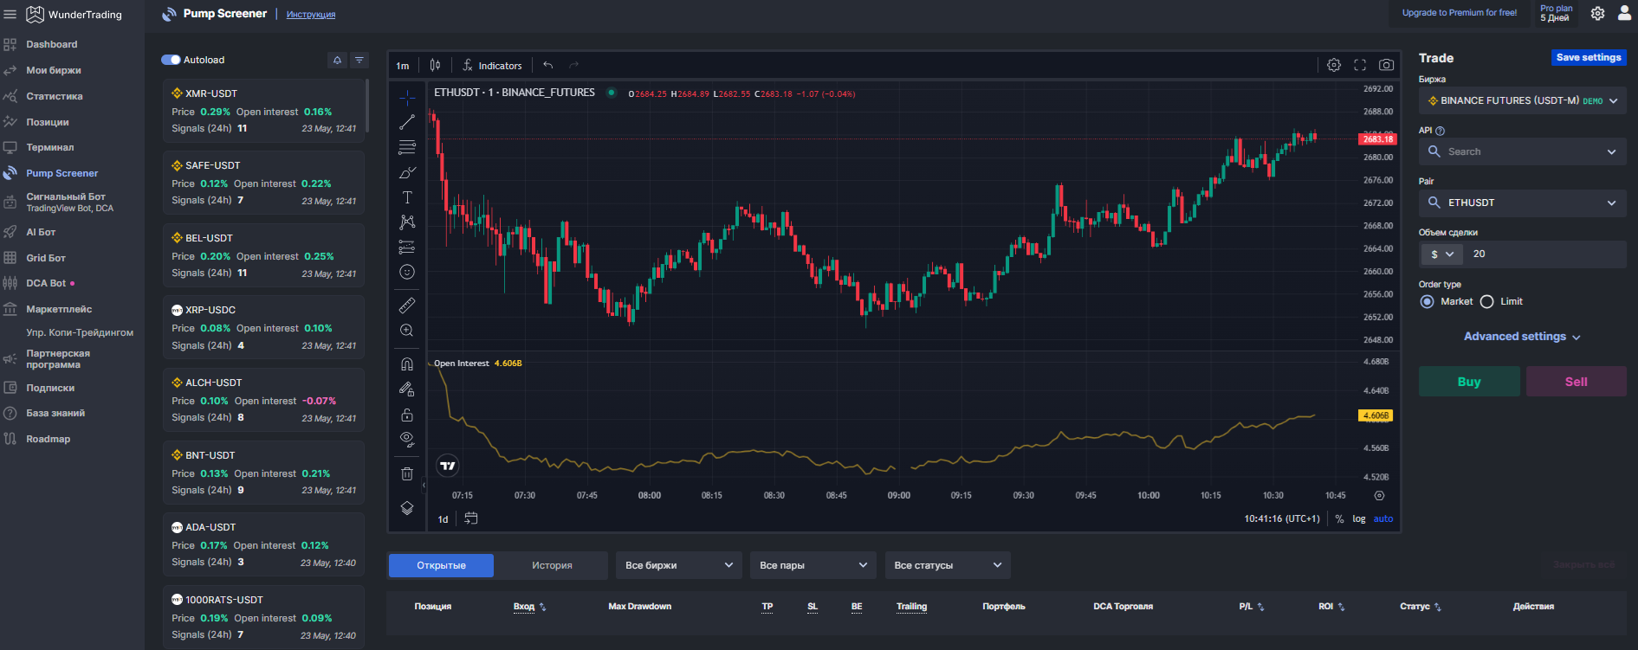The width and height of the screenshot is (1638, 650).
Task: Click the Sell button
Action: [1576, 382]
